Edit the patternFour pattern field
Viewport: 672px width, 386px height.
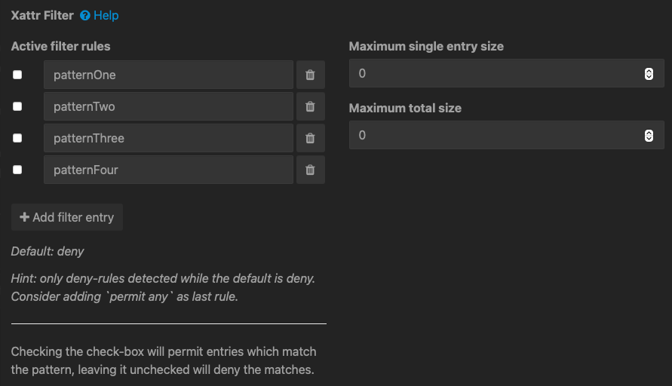click(168, 170)
